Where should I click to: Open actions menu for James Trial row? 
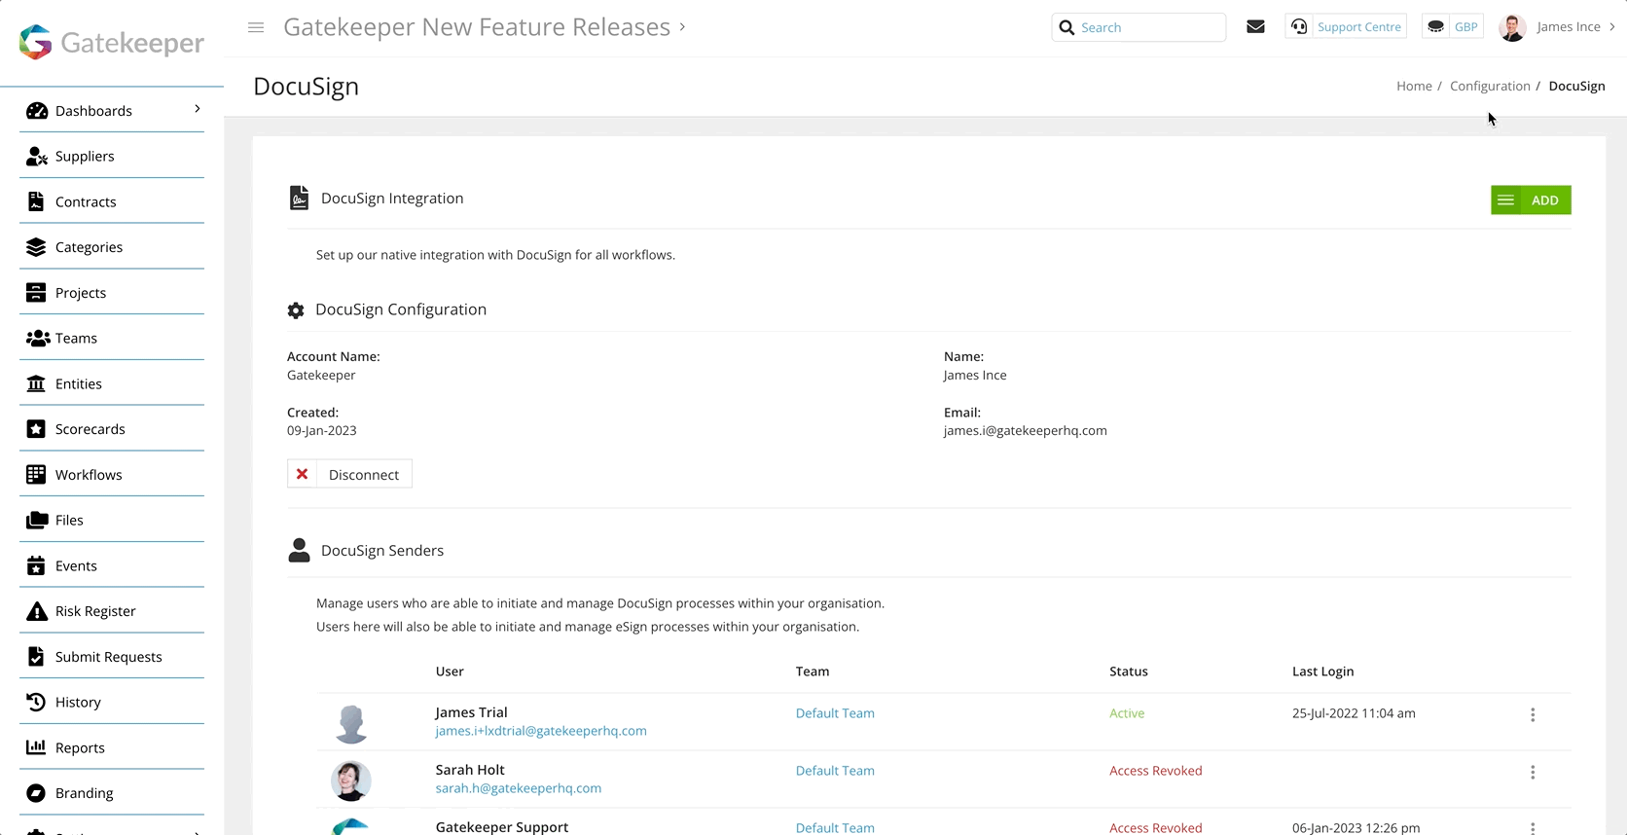pos(1533,715)
